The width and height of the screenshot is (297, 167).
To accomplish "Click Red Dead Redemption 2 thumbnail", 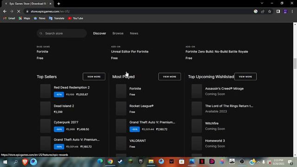I will pos(45,91).
